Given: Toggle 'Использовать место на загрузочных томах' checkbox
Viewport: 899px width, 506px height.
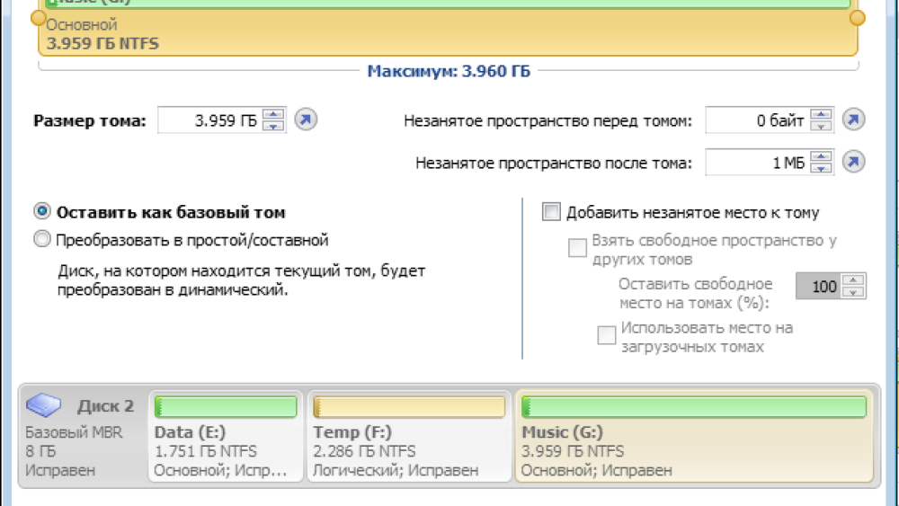Looking at the screenshot, I should point(607,335).
